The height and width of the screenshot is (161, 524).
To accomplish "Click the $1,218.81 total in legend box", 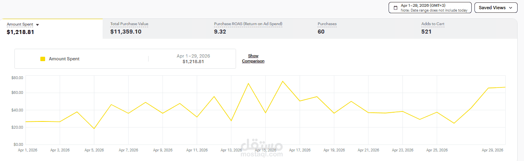I will tap(193, 62).
